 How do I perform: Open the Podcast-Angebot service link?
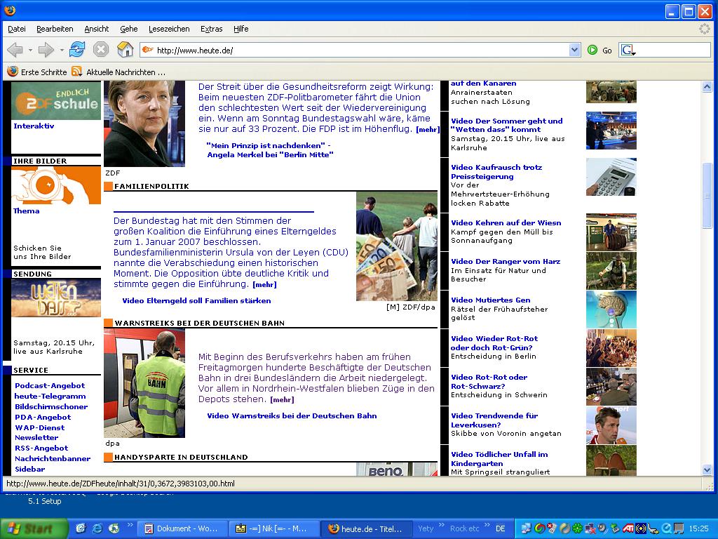50,386
